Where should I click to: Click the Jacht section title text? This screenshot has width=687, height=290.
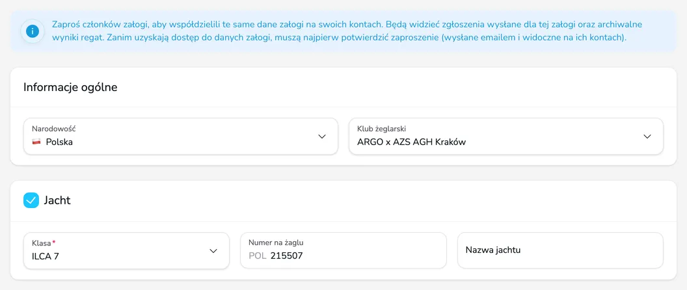[x=57, y=201]
